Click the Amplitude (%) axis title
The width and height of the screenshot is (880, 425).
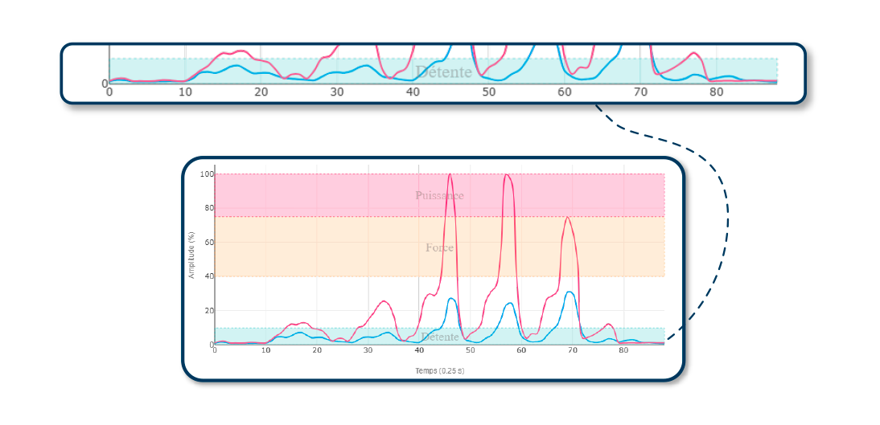click(191, 255)
